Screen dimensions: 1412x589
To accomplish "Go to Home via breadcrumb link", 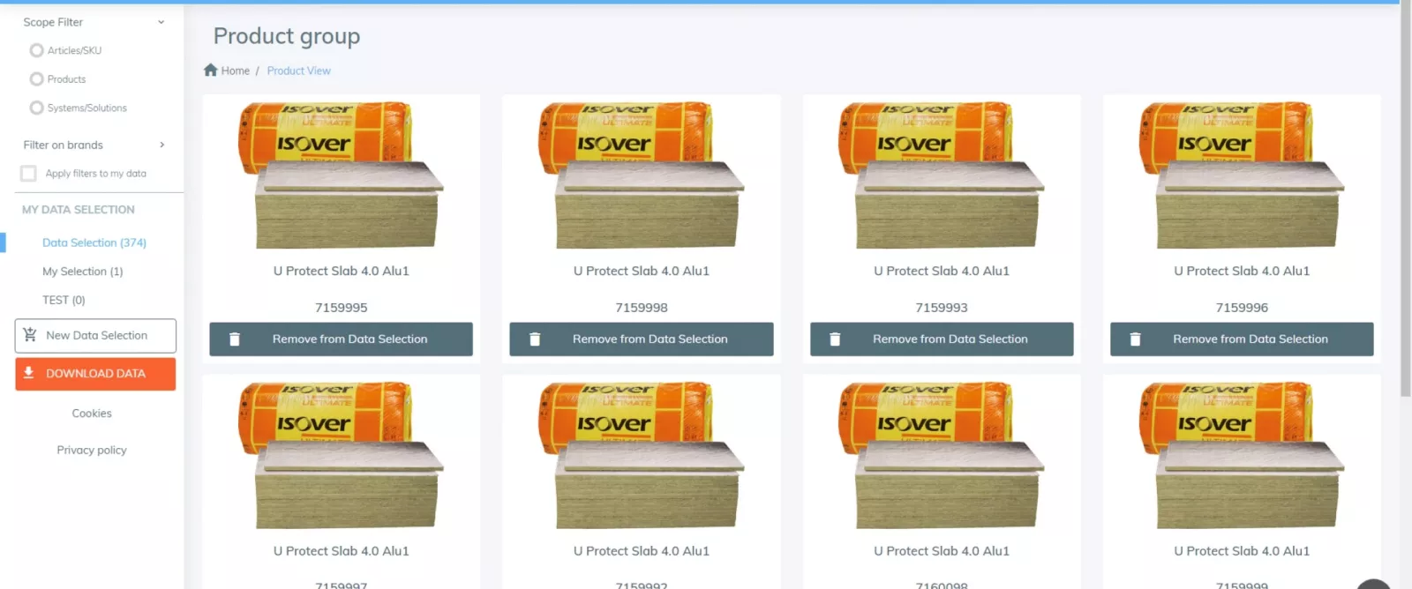I will pos(236,71).
